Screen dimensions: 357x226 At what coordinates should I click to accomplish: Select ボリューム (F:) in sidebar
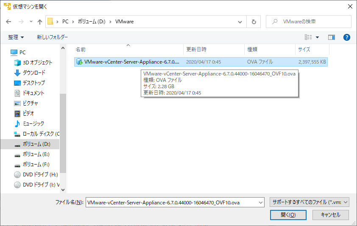click(36, 165)
